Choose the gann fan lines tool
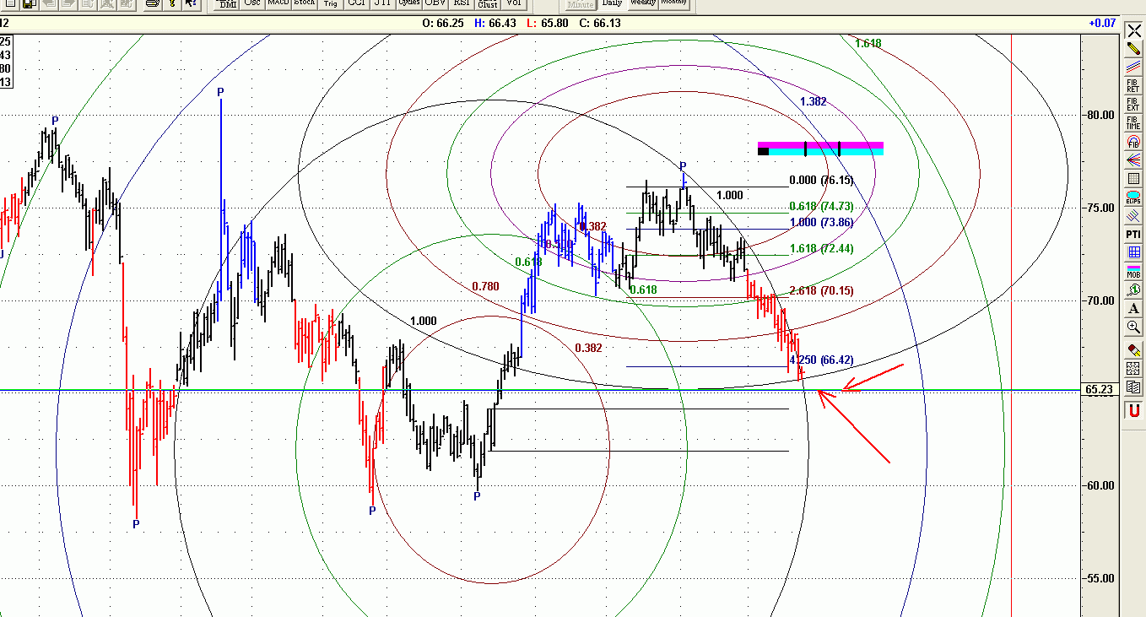The width and height of the screenshot is (1146, 617). (1132, 160)
